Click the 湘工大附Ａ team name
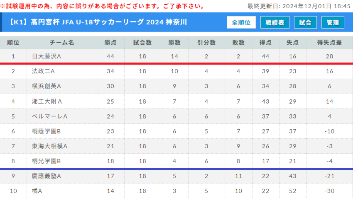 [x=47, y=101]
